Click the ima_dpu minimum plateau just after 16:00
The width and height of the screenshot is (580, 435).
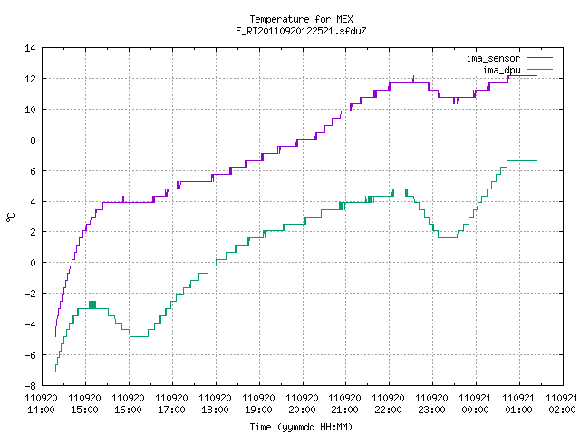pos(139,336)
